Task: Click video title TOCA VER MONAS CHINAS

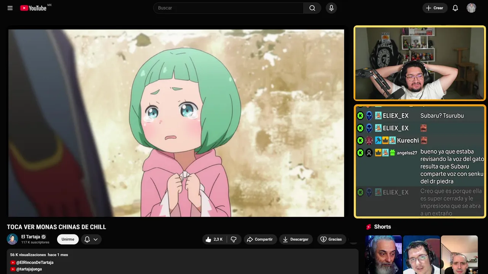Action: point(56,227)
